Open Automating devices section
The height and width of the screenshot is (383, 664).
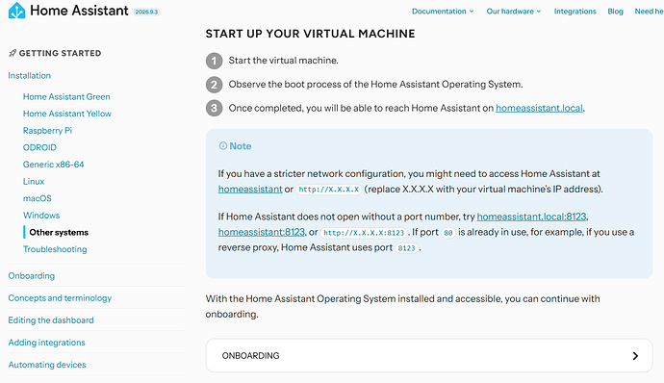click(47, 365)
